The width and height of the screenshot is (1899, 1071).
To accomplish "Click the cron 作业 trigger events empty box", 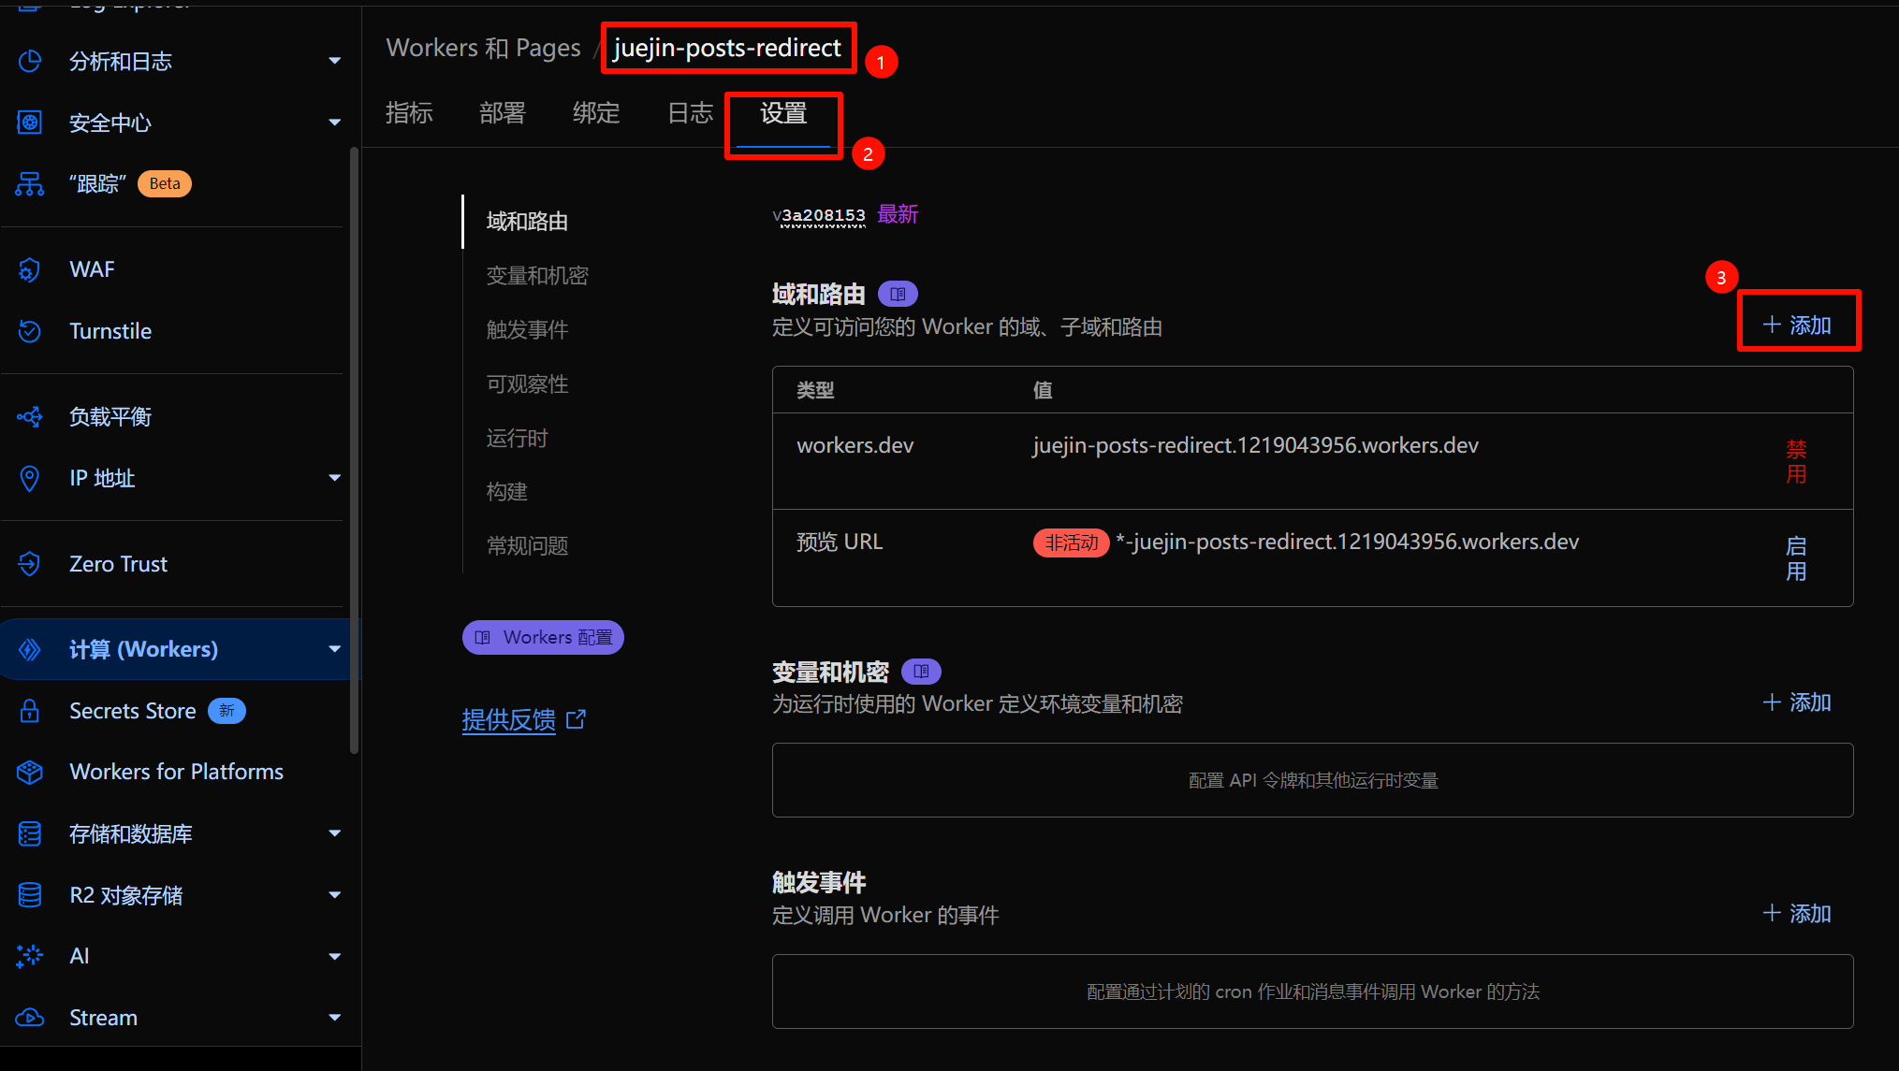I will (1312, 991).
